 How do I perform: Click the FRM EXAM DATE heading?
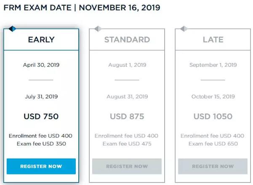[82, 8]
